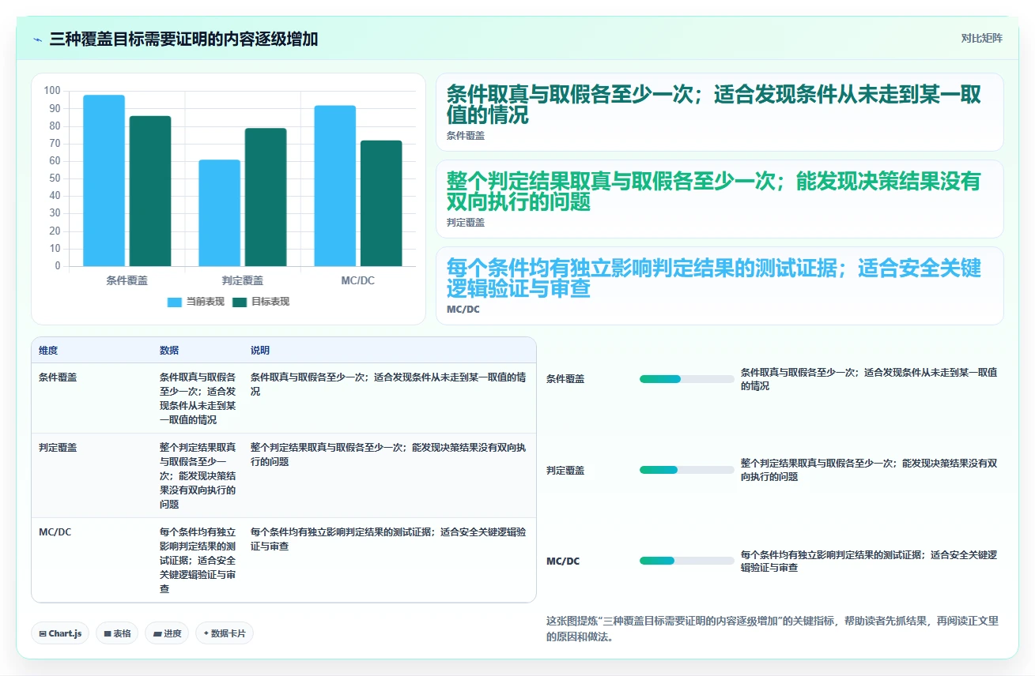Click the 判定覆盖 x-axis label in chart
Image resolution: width=1035 pixels, height=676 pixels.
[x=243, y=280]
